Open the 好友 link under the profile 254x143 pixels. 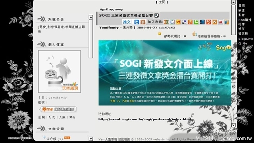(52, 117)
